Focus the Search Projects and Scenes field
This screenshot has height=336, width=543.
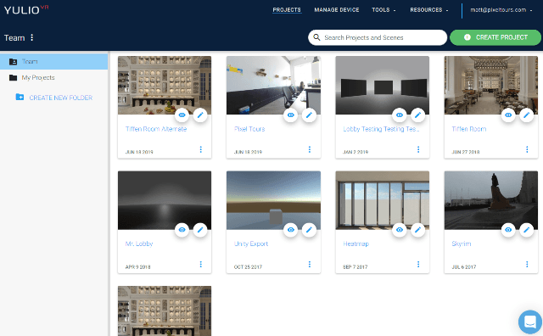(x=378, y=37)
